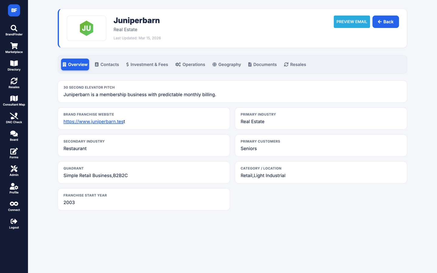The image size is (437, 273).
Task: View Profile settings
Action: (14, 189)
